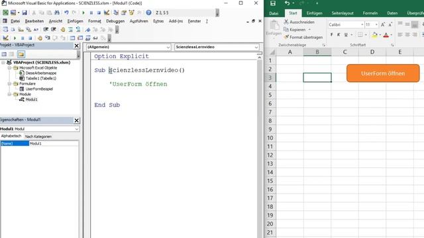Switch Properties to Nach Kategorien tab
Viewport: 424px width, 238px height.
click(x=38, y=136)
